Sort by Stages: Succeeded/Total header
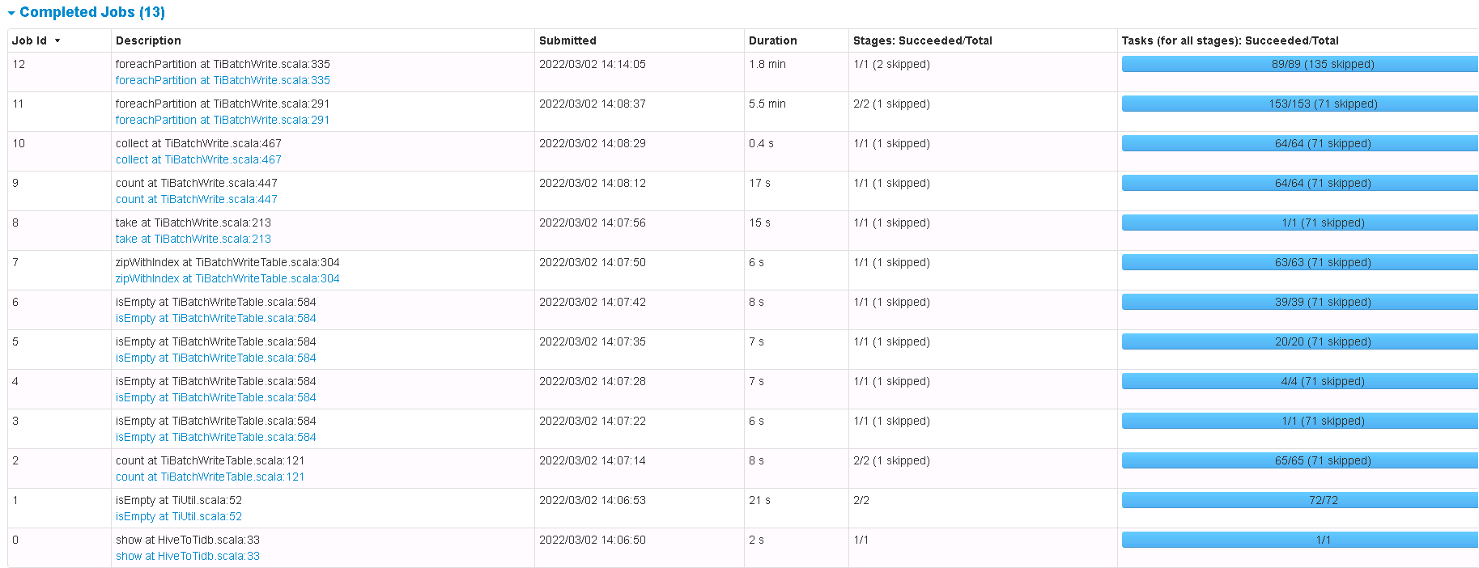This screenshot has height=568, width=1479. pyautogui.click(x=922, y=40)
